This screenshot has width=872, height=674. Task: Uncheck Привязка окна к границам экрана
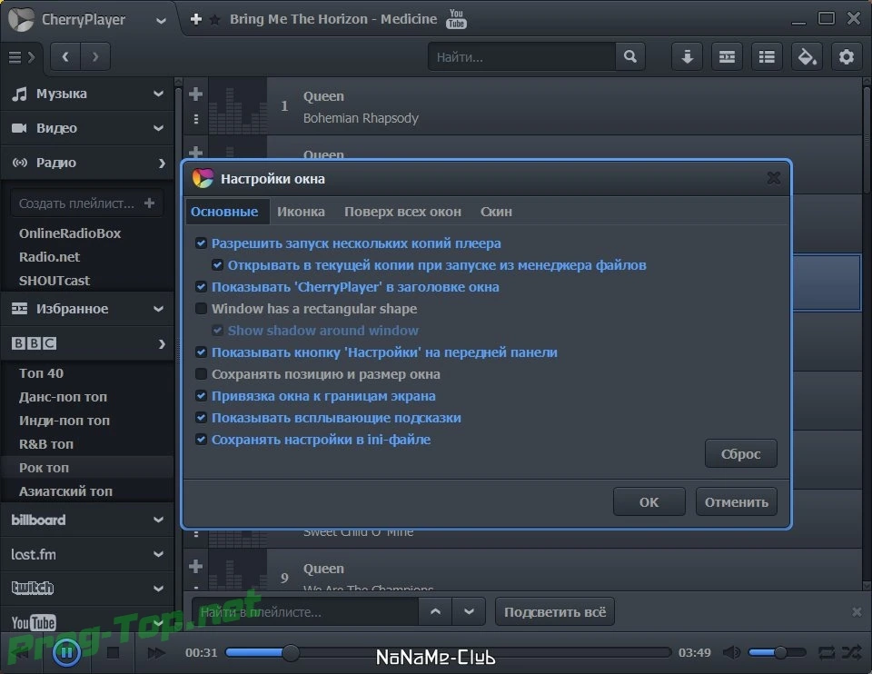coord(201,396)
